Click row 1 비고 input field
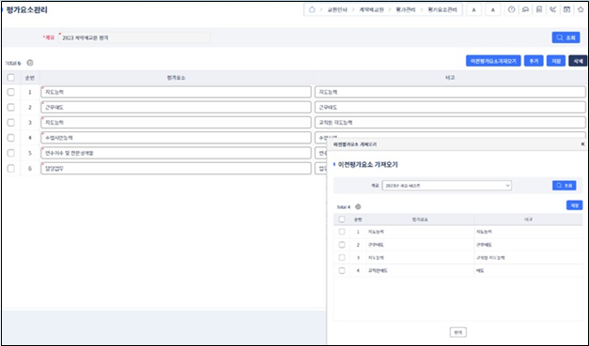Screen dimensions: 589x346 450,92
